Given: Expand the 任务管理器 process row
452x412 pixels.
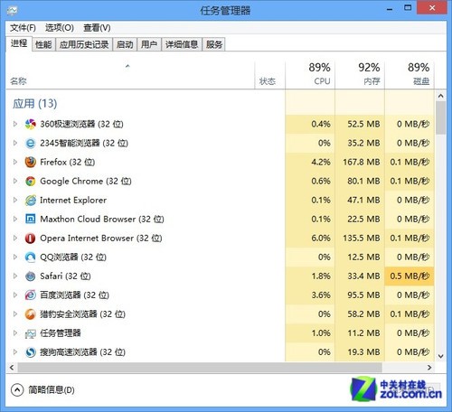Looking at the screenshot, I should [14, 333].
